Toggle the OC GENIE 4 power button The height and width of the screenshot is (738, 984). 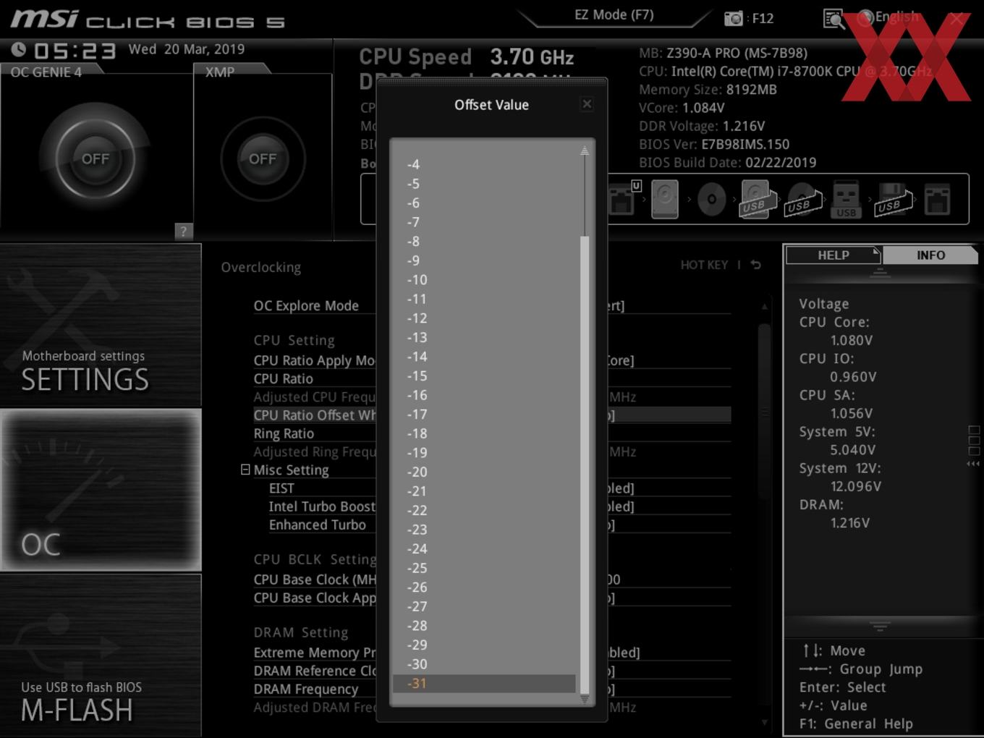tap(96, 158)
